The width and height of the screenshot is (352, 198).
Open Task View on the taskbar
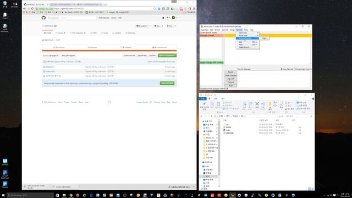coord(57,195)
